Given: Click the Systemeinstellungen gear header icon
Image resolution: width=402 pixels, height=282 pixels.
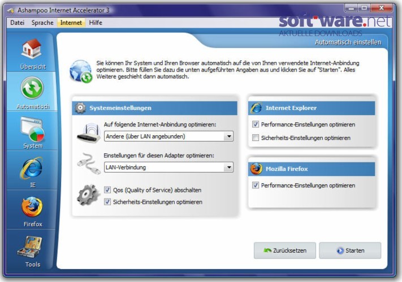Looking at the screenshot, I should pyautogui.click(x=80, y=108).
